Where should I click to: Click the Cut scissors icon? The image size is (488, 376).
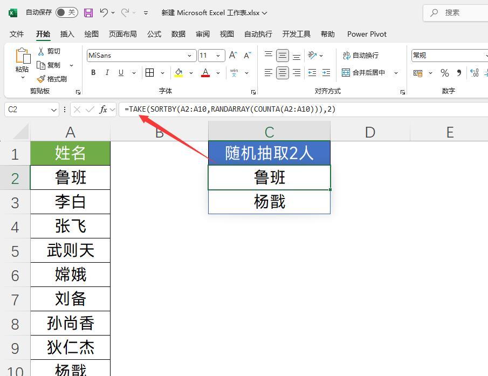click(41, 51)
